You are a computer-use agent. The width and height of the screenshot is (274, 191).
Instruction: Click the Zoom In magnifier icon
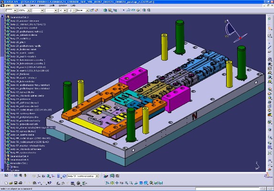point(126,183)
